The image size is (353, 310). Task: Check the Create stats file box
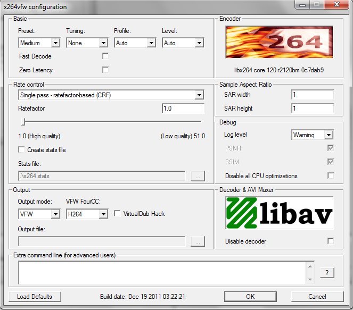point(21,150)
